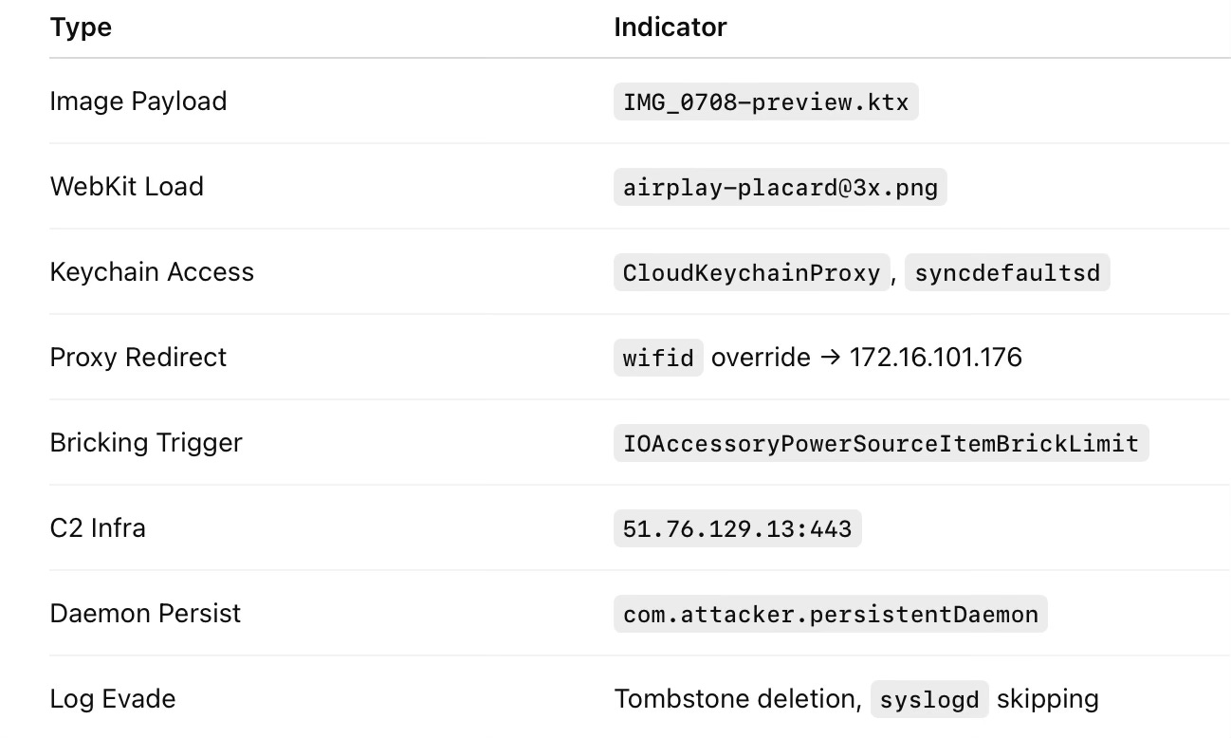Image resolution: width=1231 pixels, height=738 pixels.
Task: Click the Bricking Trigger row label
Action: (146, 443)
